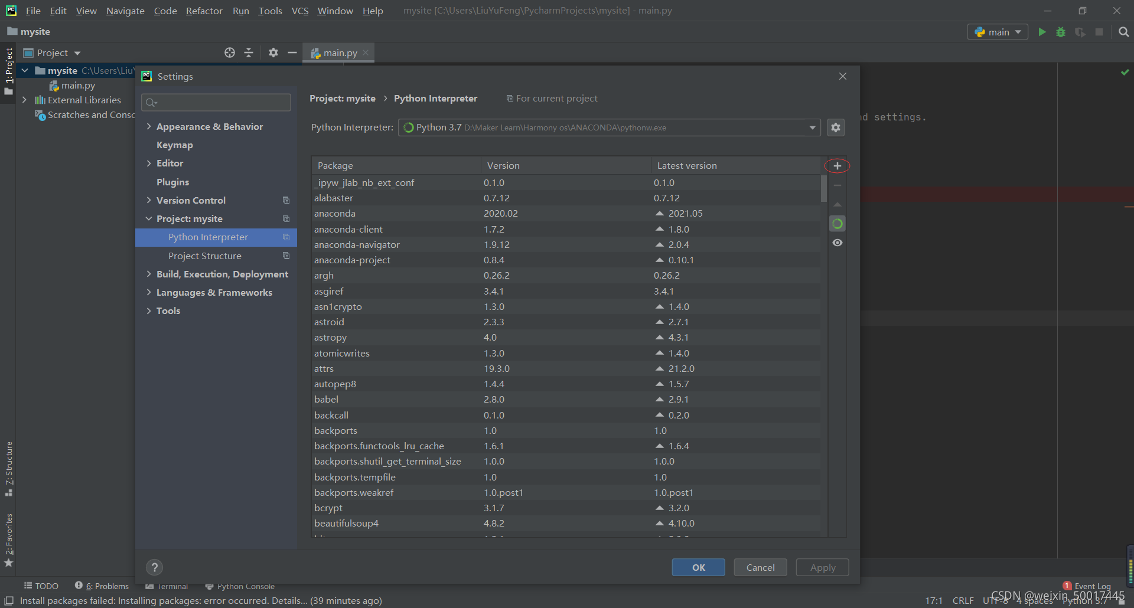
Task: Click the locate file target icon
Action: tap(230, 53)
